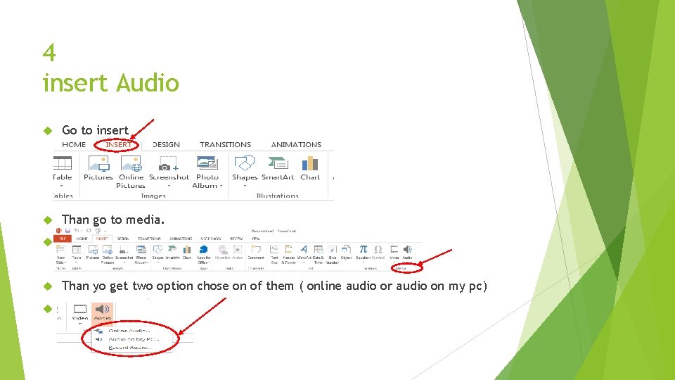Click the Text Box icon

(x=274, y=249)
